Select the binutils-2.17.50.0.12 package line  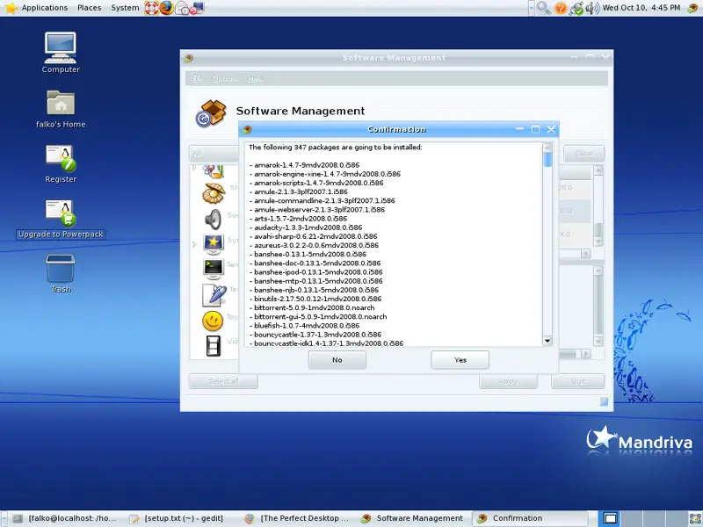[315, 299]
